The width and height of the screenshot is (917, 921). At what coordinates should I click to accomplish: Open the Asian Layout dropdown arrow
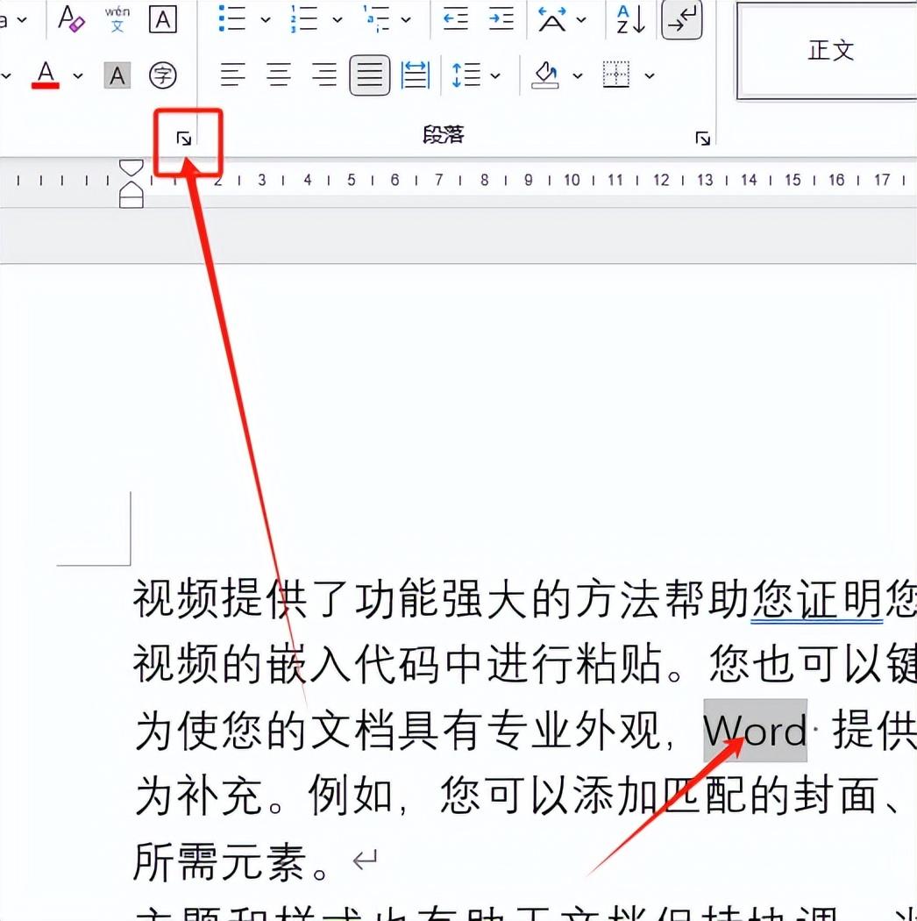(581, 19)
